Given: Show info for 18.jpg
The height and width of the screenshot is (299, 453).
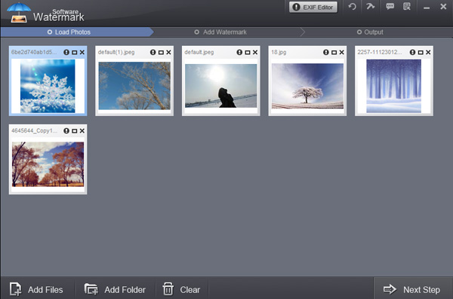Looking at the screenshot, I should pyautogui.click(x=326, y=52).
